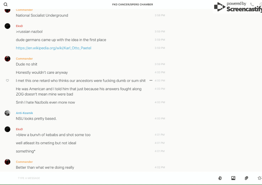Toggle the timed message stopwatch icon
Screen dimensions: 262x185
click(x=220, y=178)
